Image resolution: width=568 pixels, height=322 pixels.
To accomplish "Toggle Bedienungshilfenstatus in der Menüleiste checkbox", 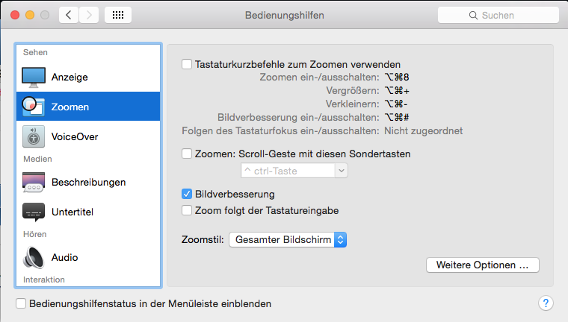I will click(x=21, y=304).
